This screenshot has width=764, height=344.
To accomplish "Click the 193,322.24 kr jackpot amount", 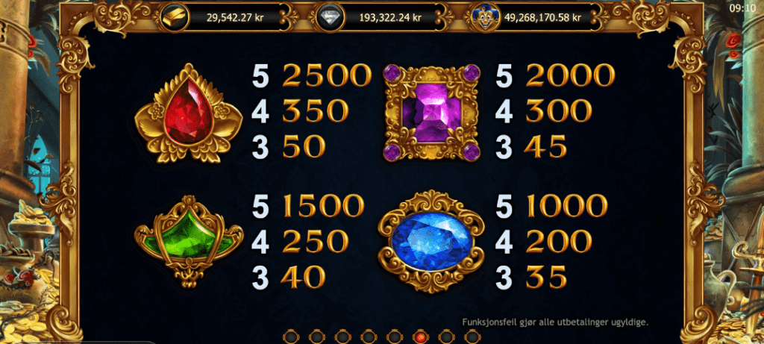I will (389, 18).
